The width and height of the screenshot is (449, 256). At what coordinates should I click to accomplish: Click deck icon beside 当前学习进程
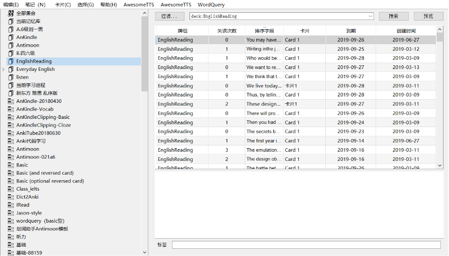pyautogui.click(x=11, y=85)
